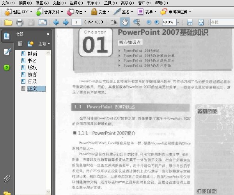Open the attachments paperclip panel

tap(7, 178)
